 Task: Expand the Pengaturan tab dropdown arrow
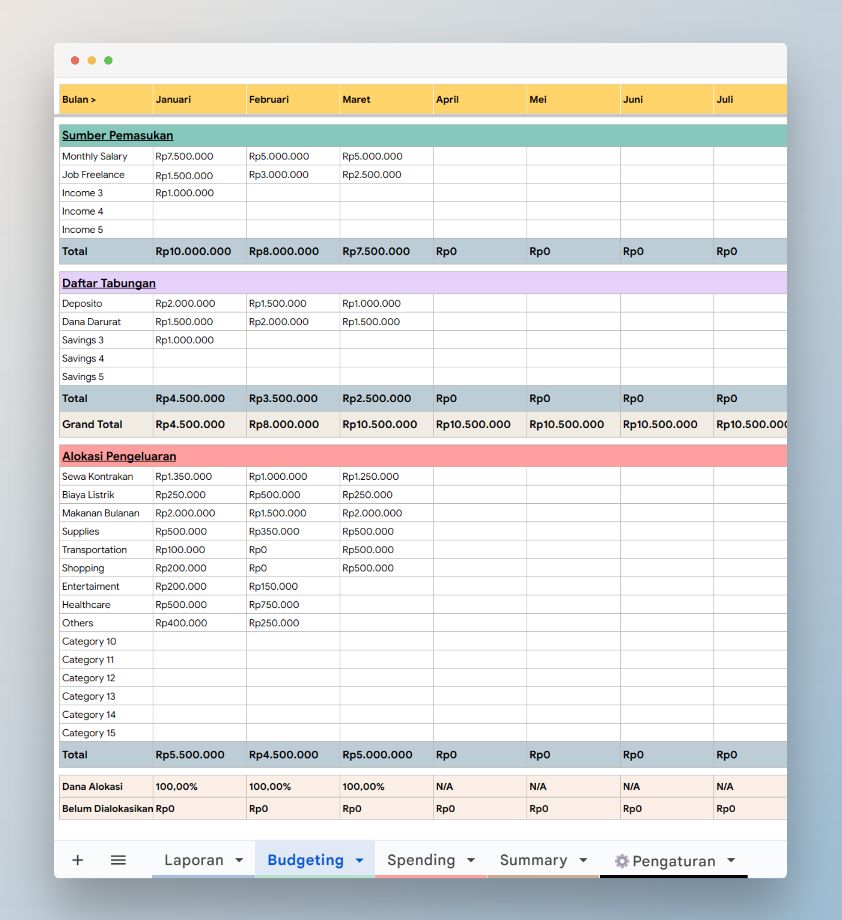(731, 860)
